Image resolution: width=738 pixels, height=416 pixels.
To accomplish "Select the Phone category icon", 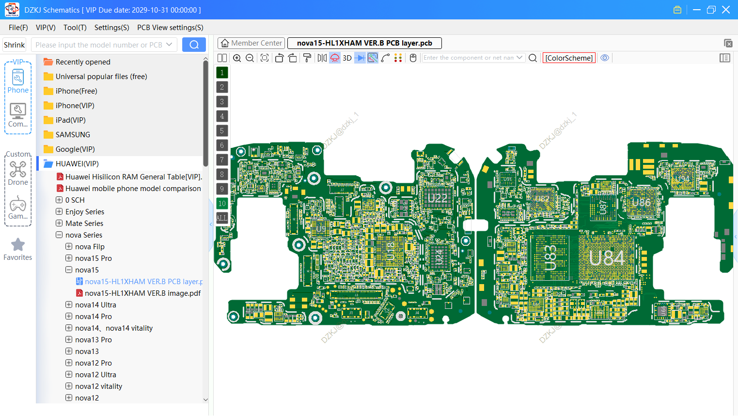I will click(x=18, y=81).
